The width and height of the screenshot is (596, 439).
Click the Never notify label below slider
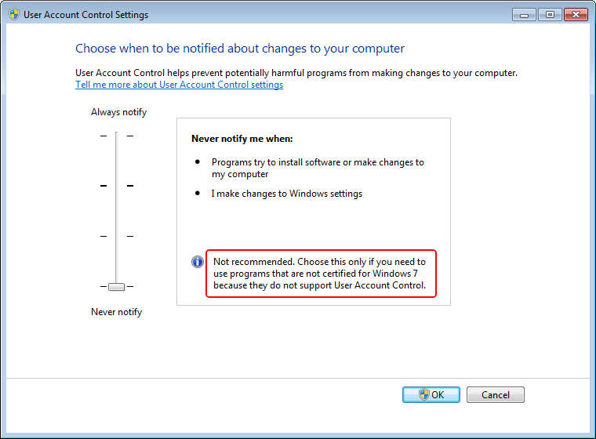(116, 312)
